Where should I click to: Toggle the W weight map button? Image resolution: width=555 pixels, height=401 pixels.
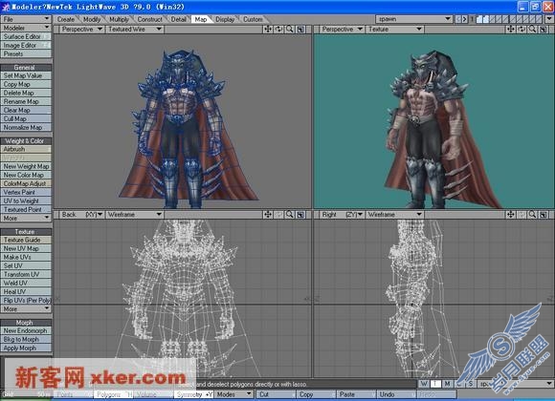point(424,384)
